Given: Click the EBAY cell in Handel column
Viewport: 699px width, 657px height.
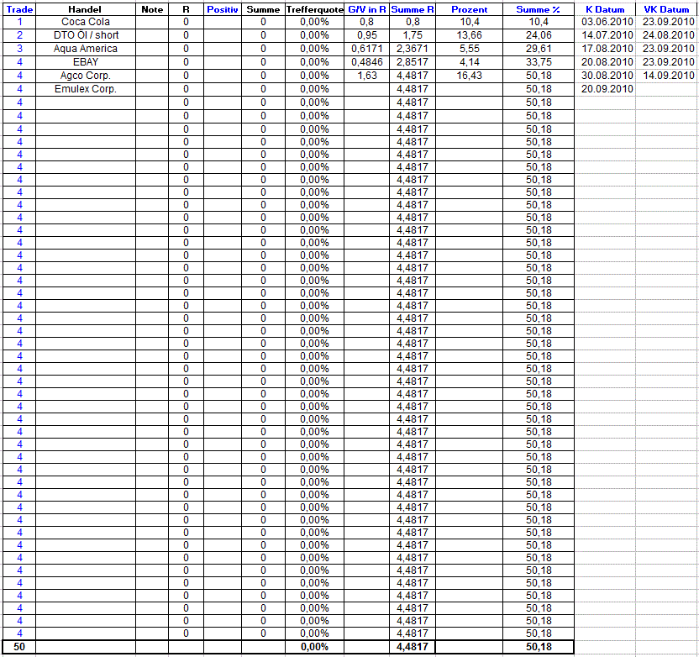Looking at the screenshot, I should [x=86, y=62].
